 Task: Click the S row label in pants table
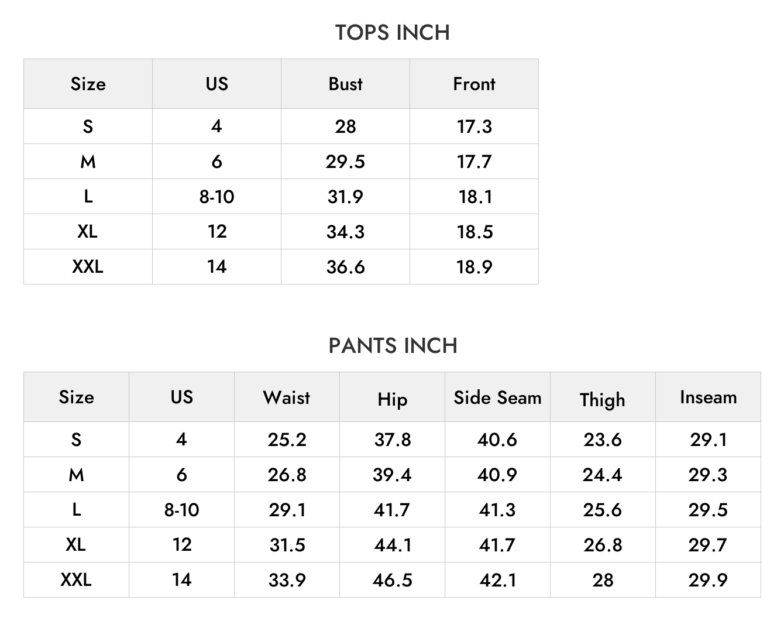[x=76, y=440]
